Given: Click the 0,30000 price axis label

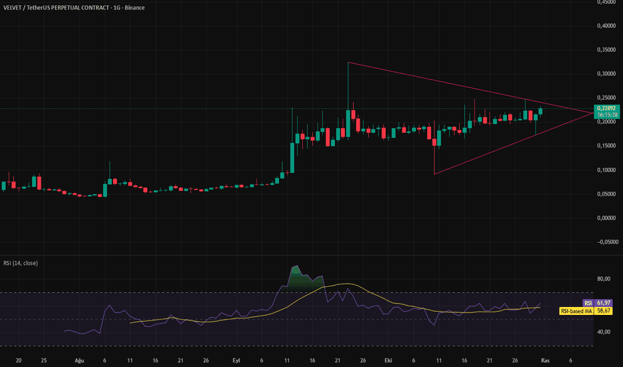Looking at the screenshot, I should [x=606, y=74].
